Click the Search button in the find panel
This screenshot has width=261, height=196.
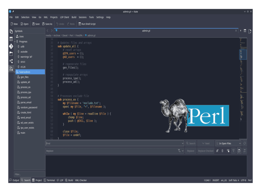pyautogui.click(x=191, y=143)
